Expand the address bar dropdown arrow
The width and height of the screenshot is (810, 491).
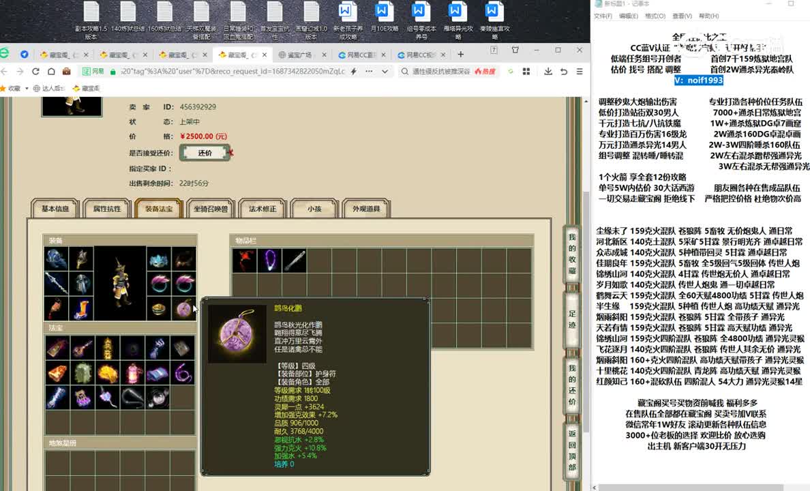click(385, 72)
